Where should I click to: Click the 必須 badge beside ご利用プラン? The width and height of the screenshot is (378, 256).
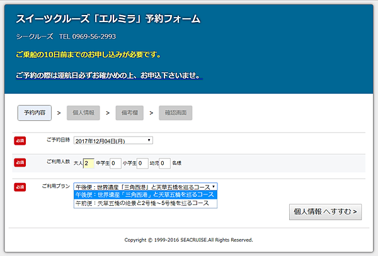pos(20,187)
